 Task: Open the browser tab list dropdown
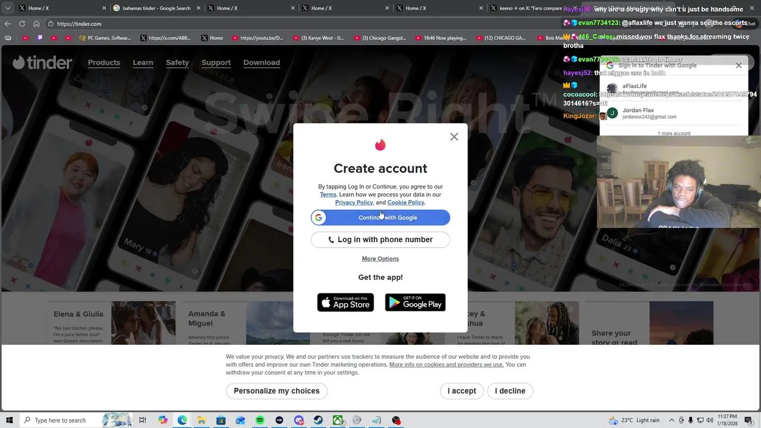pyautogui.click(x=7, y=8)
